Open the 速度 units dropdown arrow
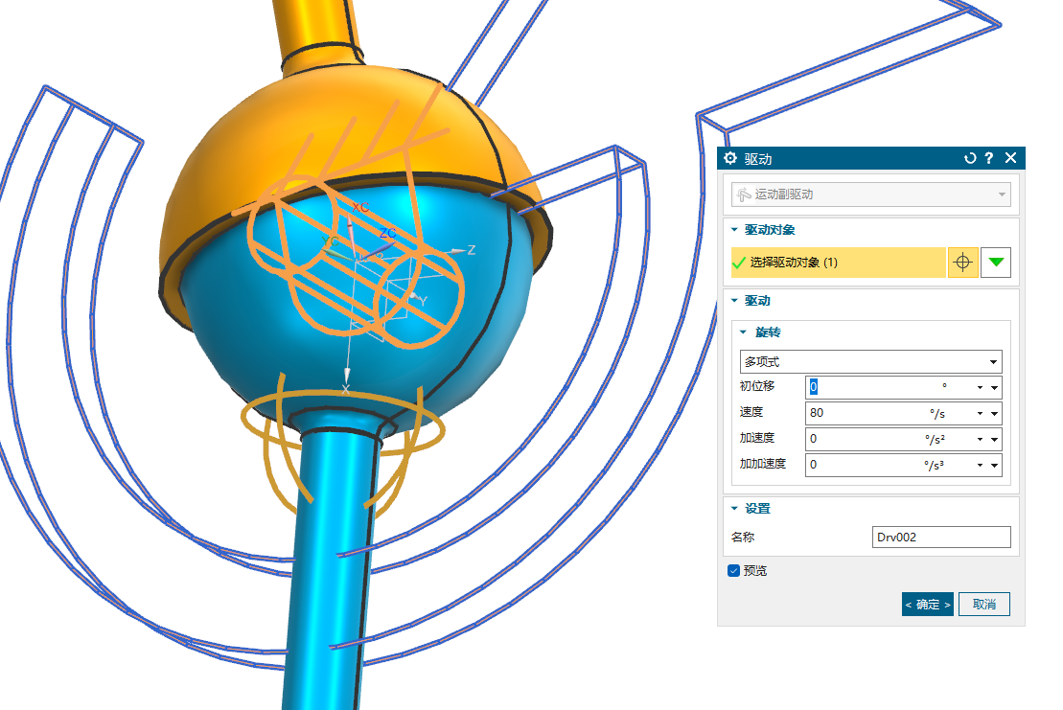1063x710 pixels. coord(980,414)
